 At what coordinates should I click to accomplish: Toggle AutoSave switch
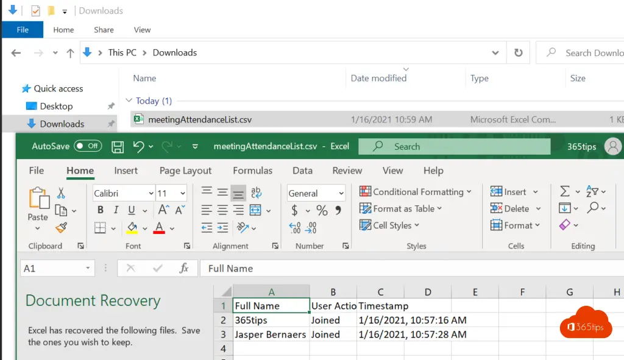tap(88, 146)
